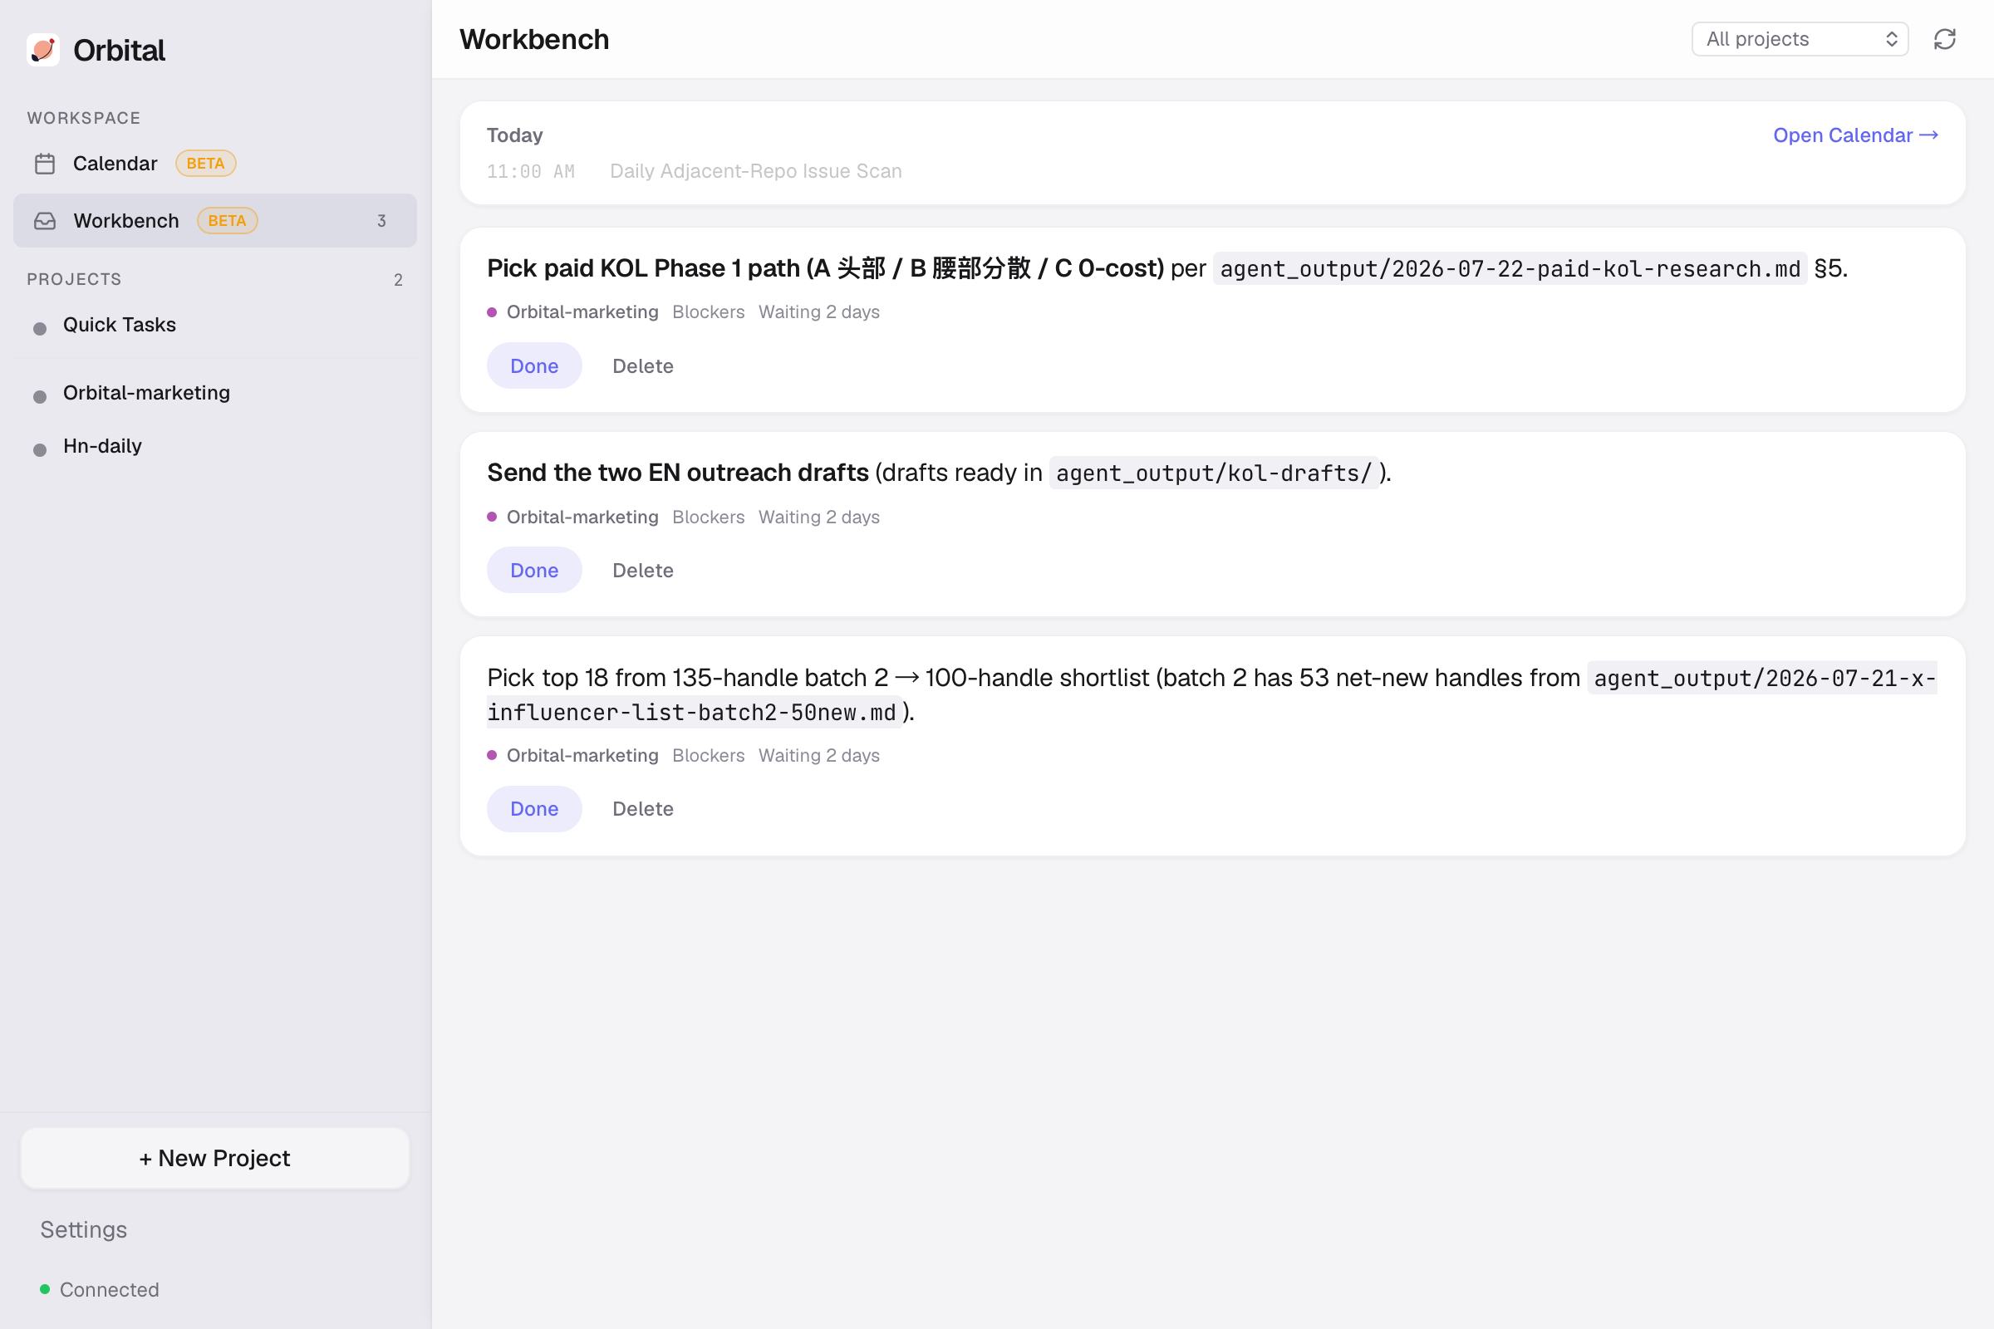
Task: Click Waiting 2 days on top 18 task
Action: click(819, 756)
